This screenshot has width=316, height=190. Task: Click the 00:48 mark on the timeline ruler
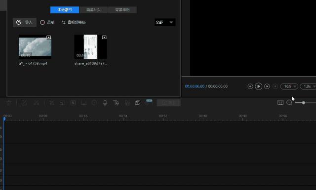pyautogui.click(x=242, y=116)
